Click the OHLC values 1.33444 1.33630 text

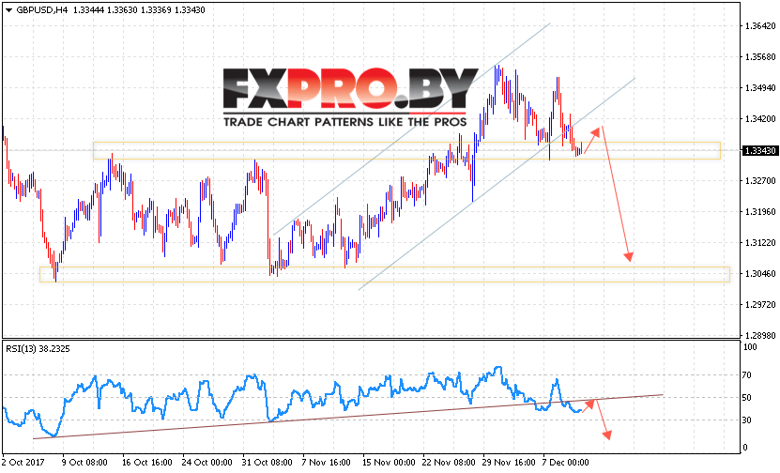(105, 10)
